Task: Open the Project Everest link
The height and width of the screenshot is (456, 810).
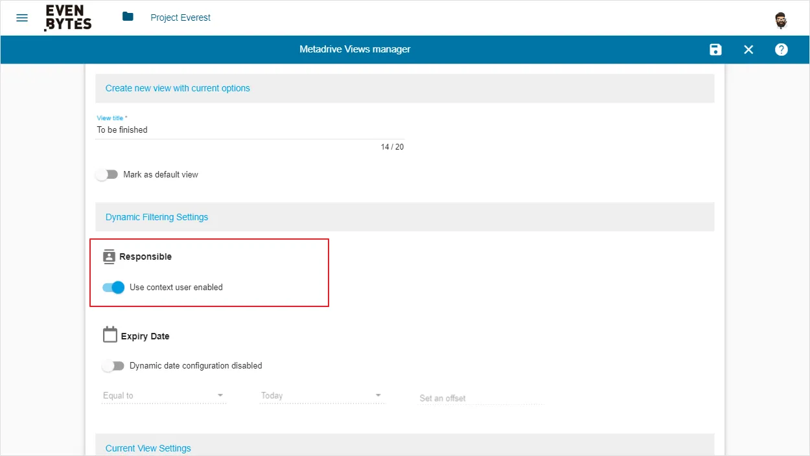Action: point(181,17)
